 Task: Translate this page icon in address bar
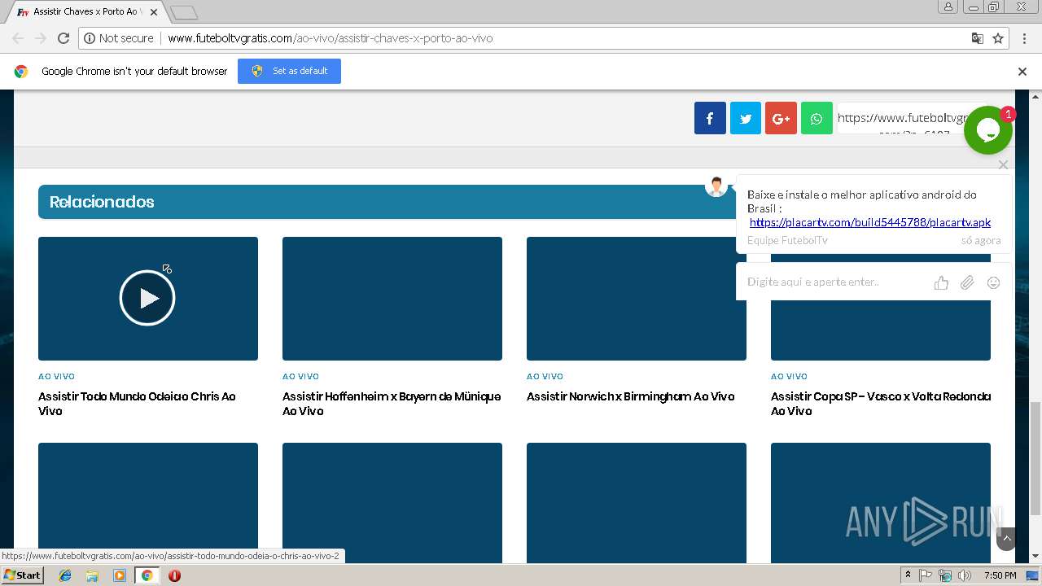[x=978, y=38]
